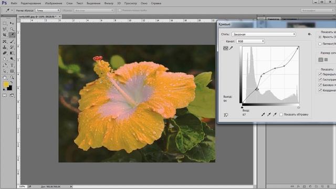Open the tool preset picker arrow
The height and width of the screenshot is (189, 336).
click(12, 10)
